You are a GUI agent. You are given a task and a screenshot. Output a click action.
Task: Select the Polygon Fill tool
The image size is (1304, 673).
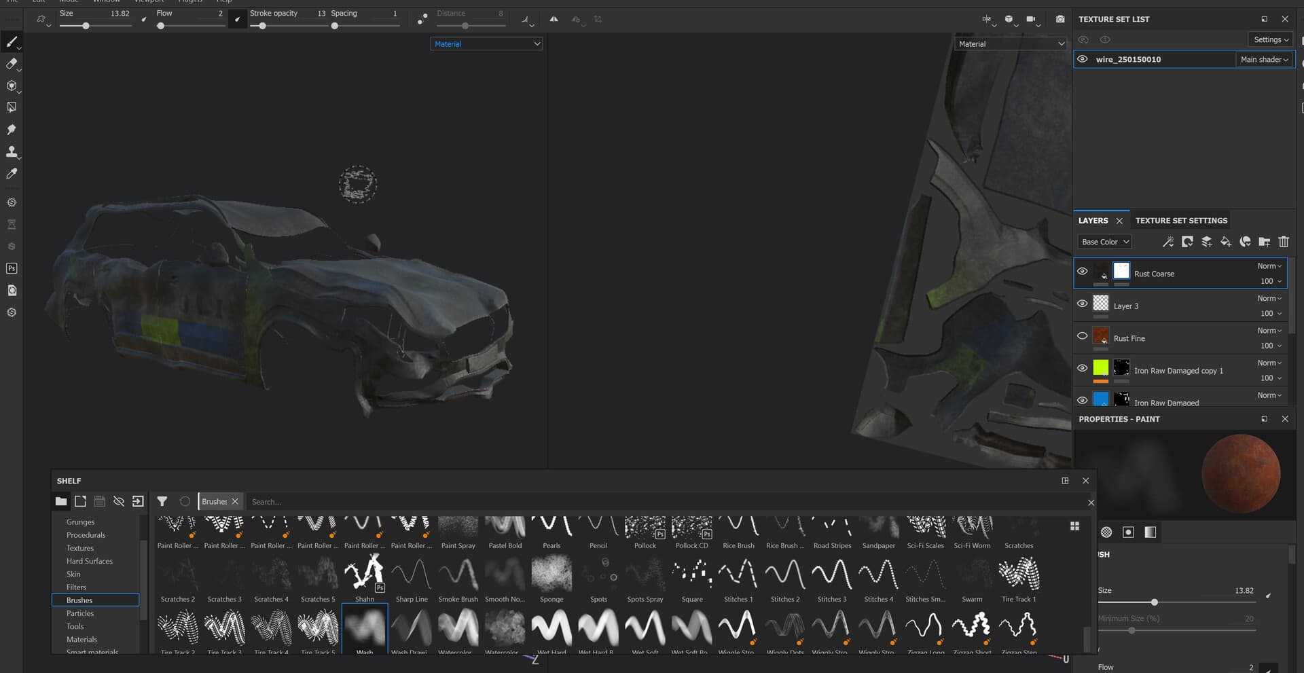(x=12, y=107)
